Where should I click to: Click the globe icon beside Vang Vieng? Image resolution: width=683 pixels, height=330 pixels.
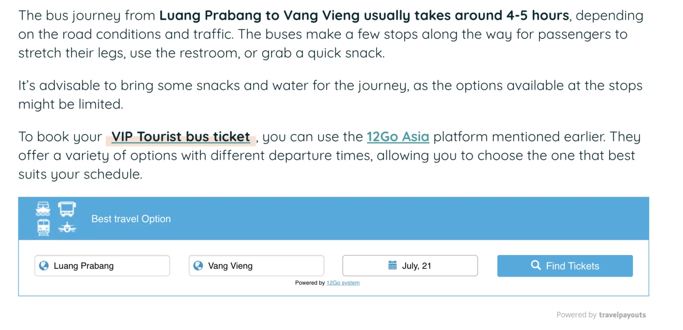coord(198,266)
